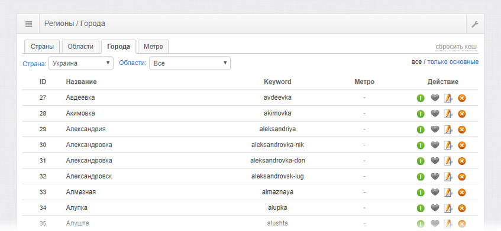Click the keyword alupka cell
This screenshot has height=231, width=501.
pos(277,208)
